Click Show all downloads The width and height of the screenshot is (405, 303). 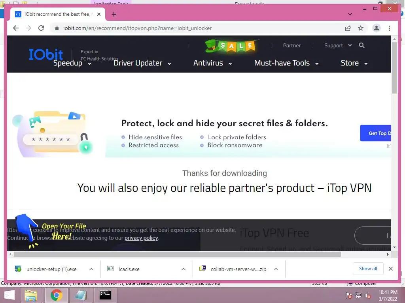coord(368,269)
